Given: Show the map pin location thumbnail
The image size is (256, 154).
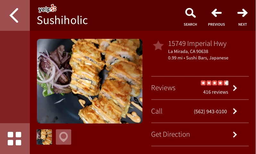Looking at the screenshot, I should tap(64, 137).
